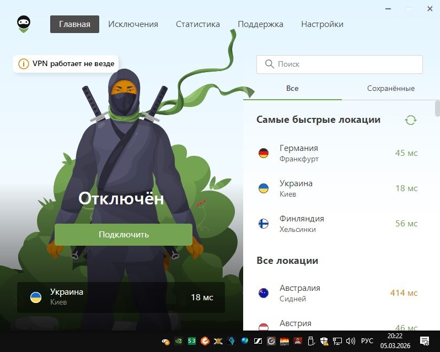
Task: Switch to the Сохранённые locations tab
Action: tap(390, 88)
